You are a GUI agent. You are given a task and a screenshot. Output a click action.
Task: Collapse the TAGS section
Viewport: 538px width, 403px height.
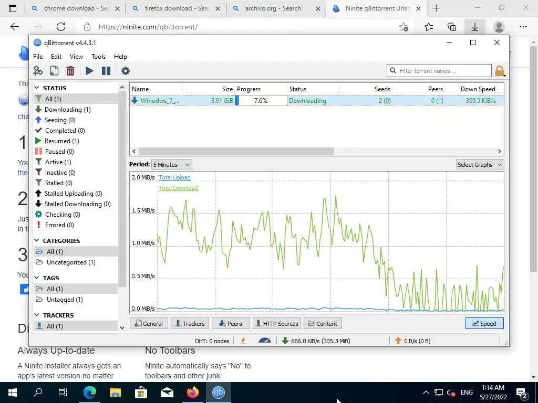click(x=37, y=278)
